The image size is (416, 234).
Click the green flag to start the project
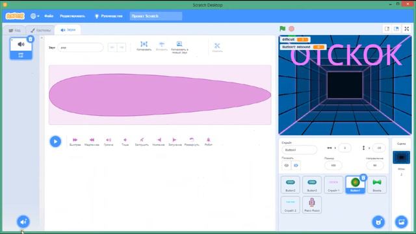tap(283, 29)
